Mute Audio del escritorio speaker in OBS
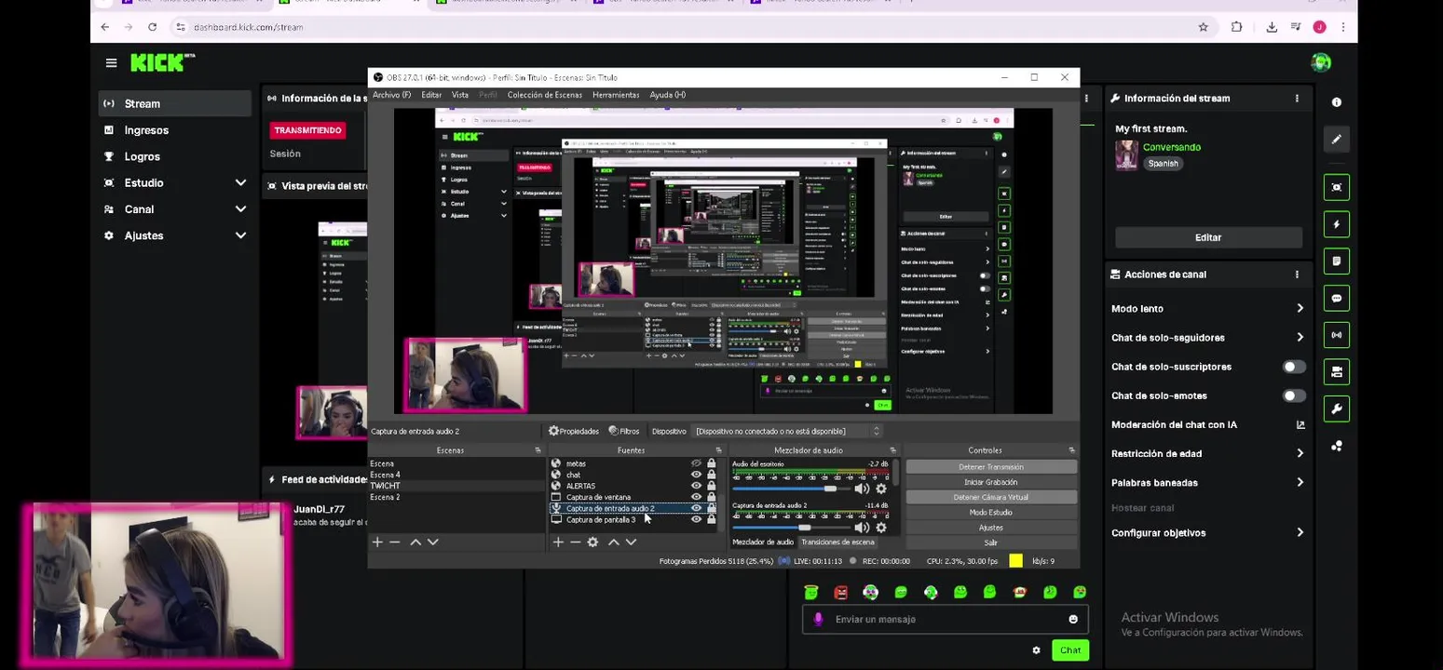This screenshot has width=1443, height=670. coord(862,489)
